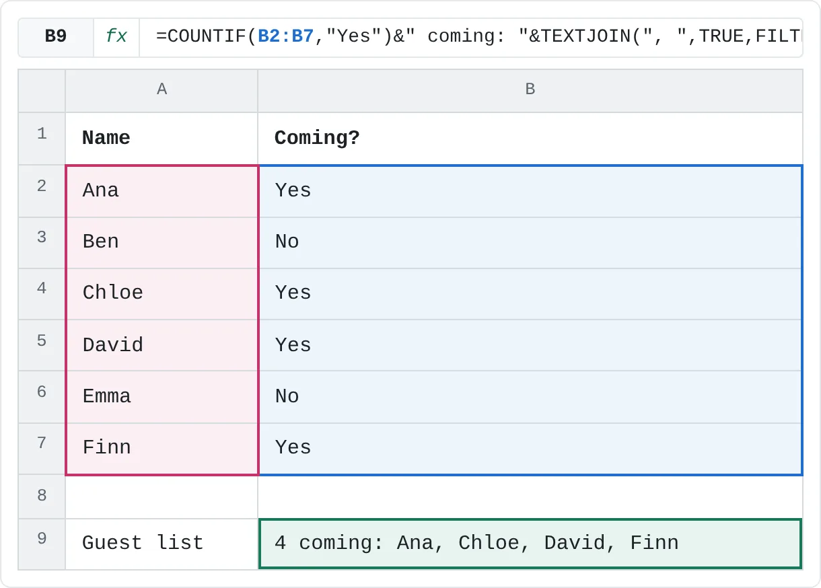Select the cell containing 'David'
The width and height of the screenshot is (821, 588).
click(162, 345)
